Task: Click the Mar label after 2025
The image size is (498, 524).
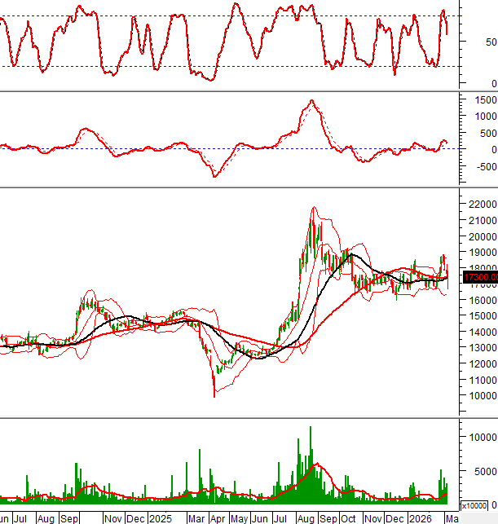Action: (x=196, y=517)
